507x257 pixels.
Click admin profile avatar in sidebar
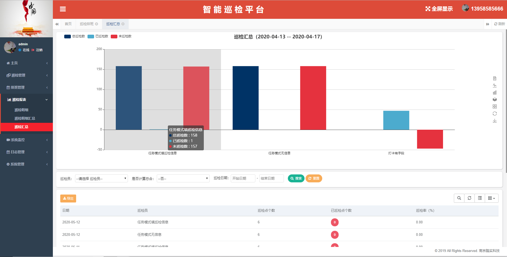click(x=10, y=47)
